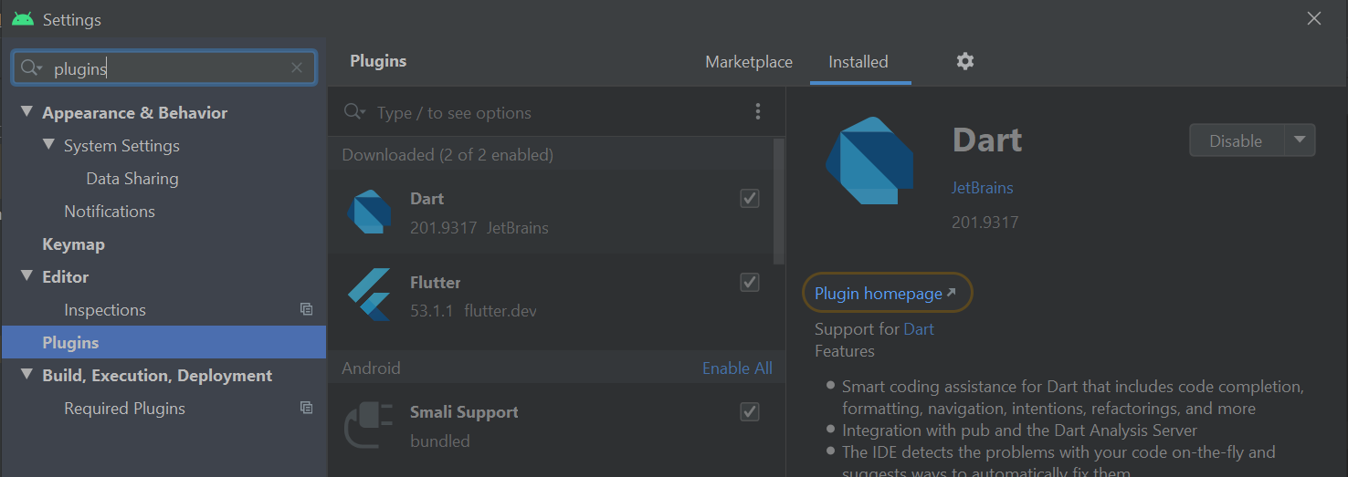Click Enable All for Android plugins
Viewport: 1348px width, 477px height.
(737, 368)
